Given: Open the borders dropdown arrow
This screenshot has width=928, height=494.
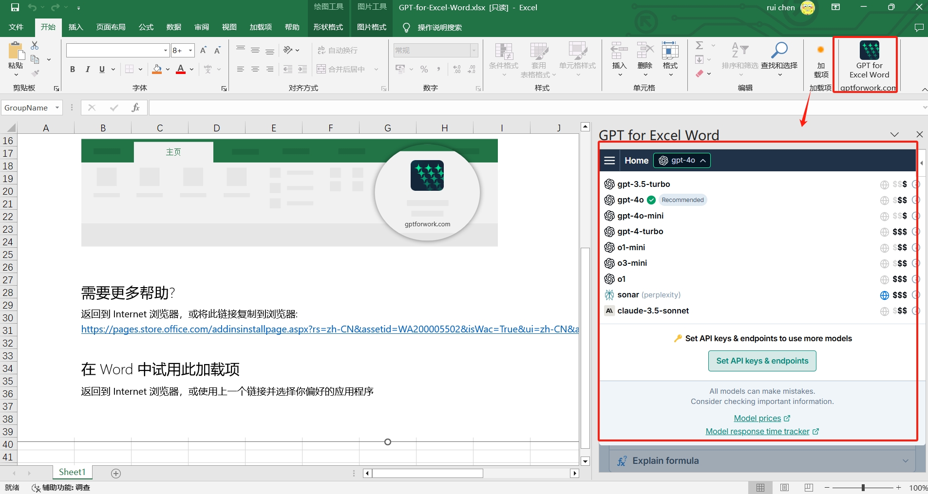Looking at the screenshot, I should tap(140, 69).
